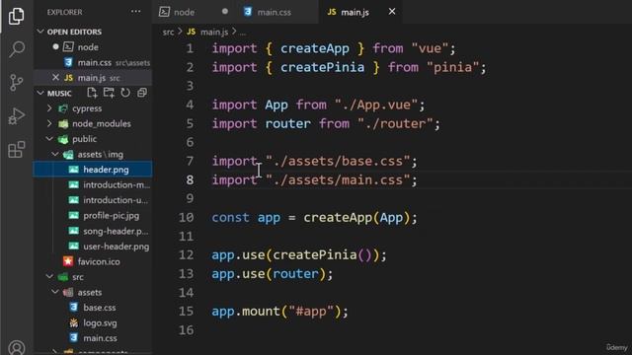Open profile-pic.jpg in explorer
The image size is (632, 355).
pos(93,215)
